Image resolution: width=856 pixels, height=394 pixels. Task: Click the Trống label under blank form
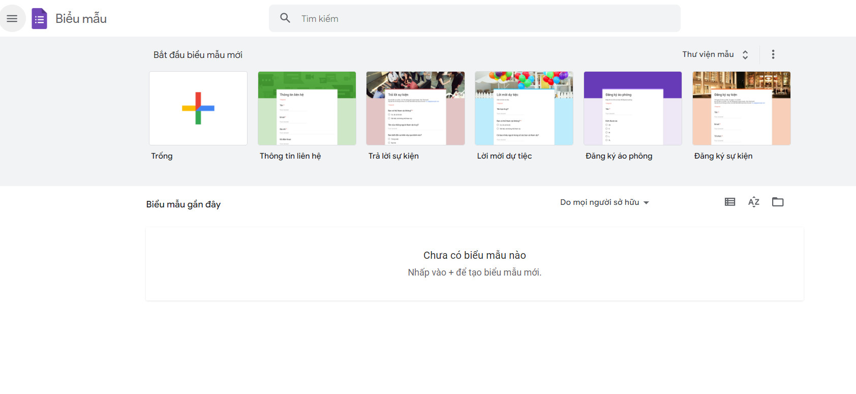pyautogui.click(x=162, y=156)
